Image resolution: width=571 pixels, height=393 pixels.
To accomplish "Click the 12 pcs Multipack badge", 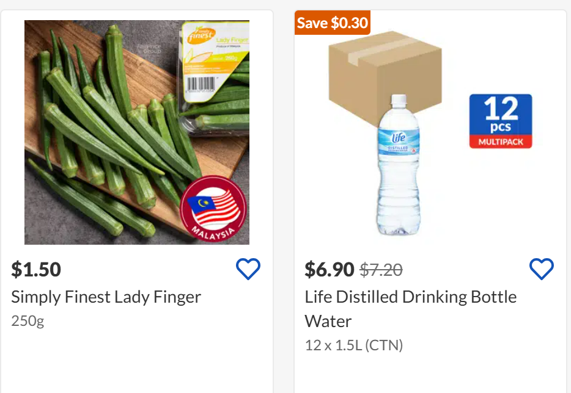I will pyautogui.click(x=501, y=121).
